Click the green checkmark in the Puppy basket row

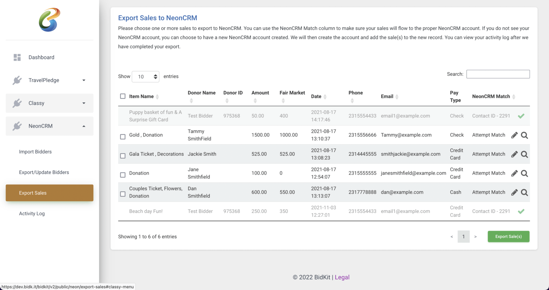click(521, 116)
